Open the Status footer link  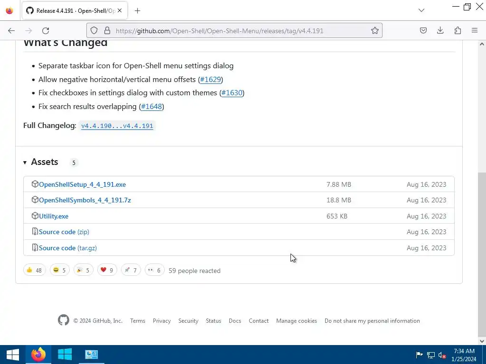click(x=214, y=321)
